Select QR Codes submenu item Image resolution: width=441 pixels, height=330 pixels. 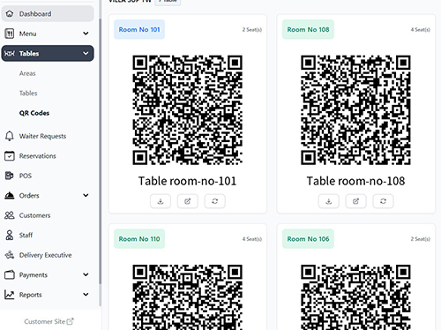34,113
